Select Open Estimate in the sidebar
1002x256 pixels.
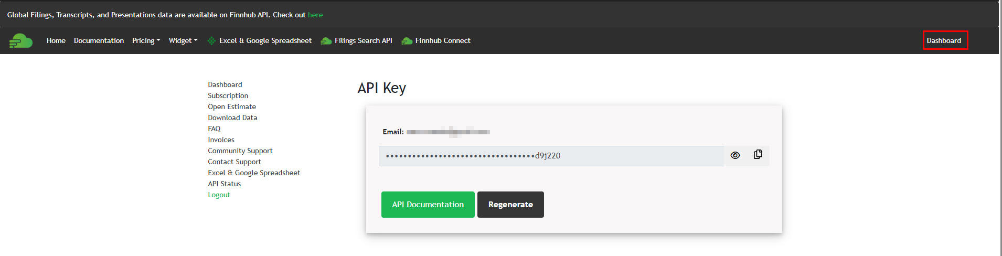[232, 106]
